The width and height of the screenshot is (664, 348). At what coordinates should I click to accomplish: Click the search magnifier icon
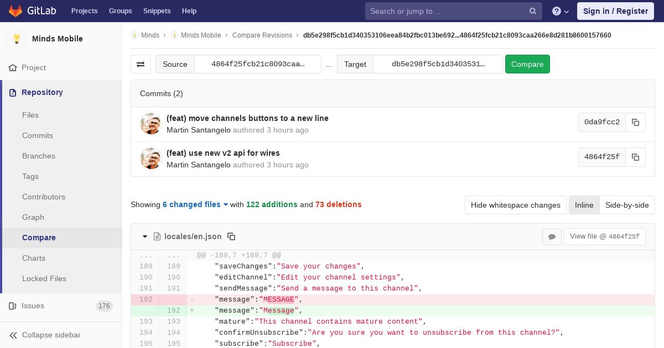[x=533, y=11]
